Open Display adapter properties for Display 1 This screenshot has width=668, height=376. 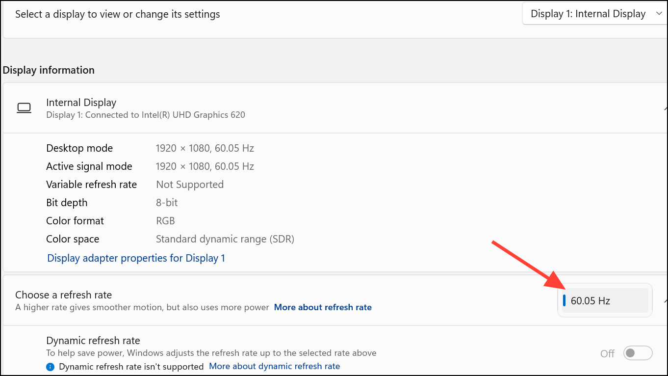[136, 258]
